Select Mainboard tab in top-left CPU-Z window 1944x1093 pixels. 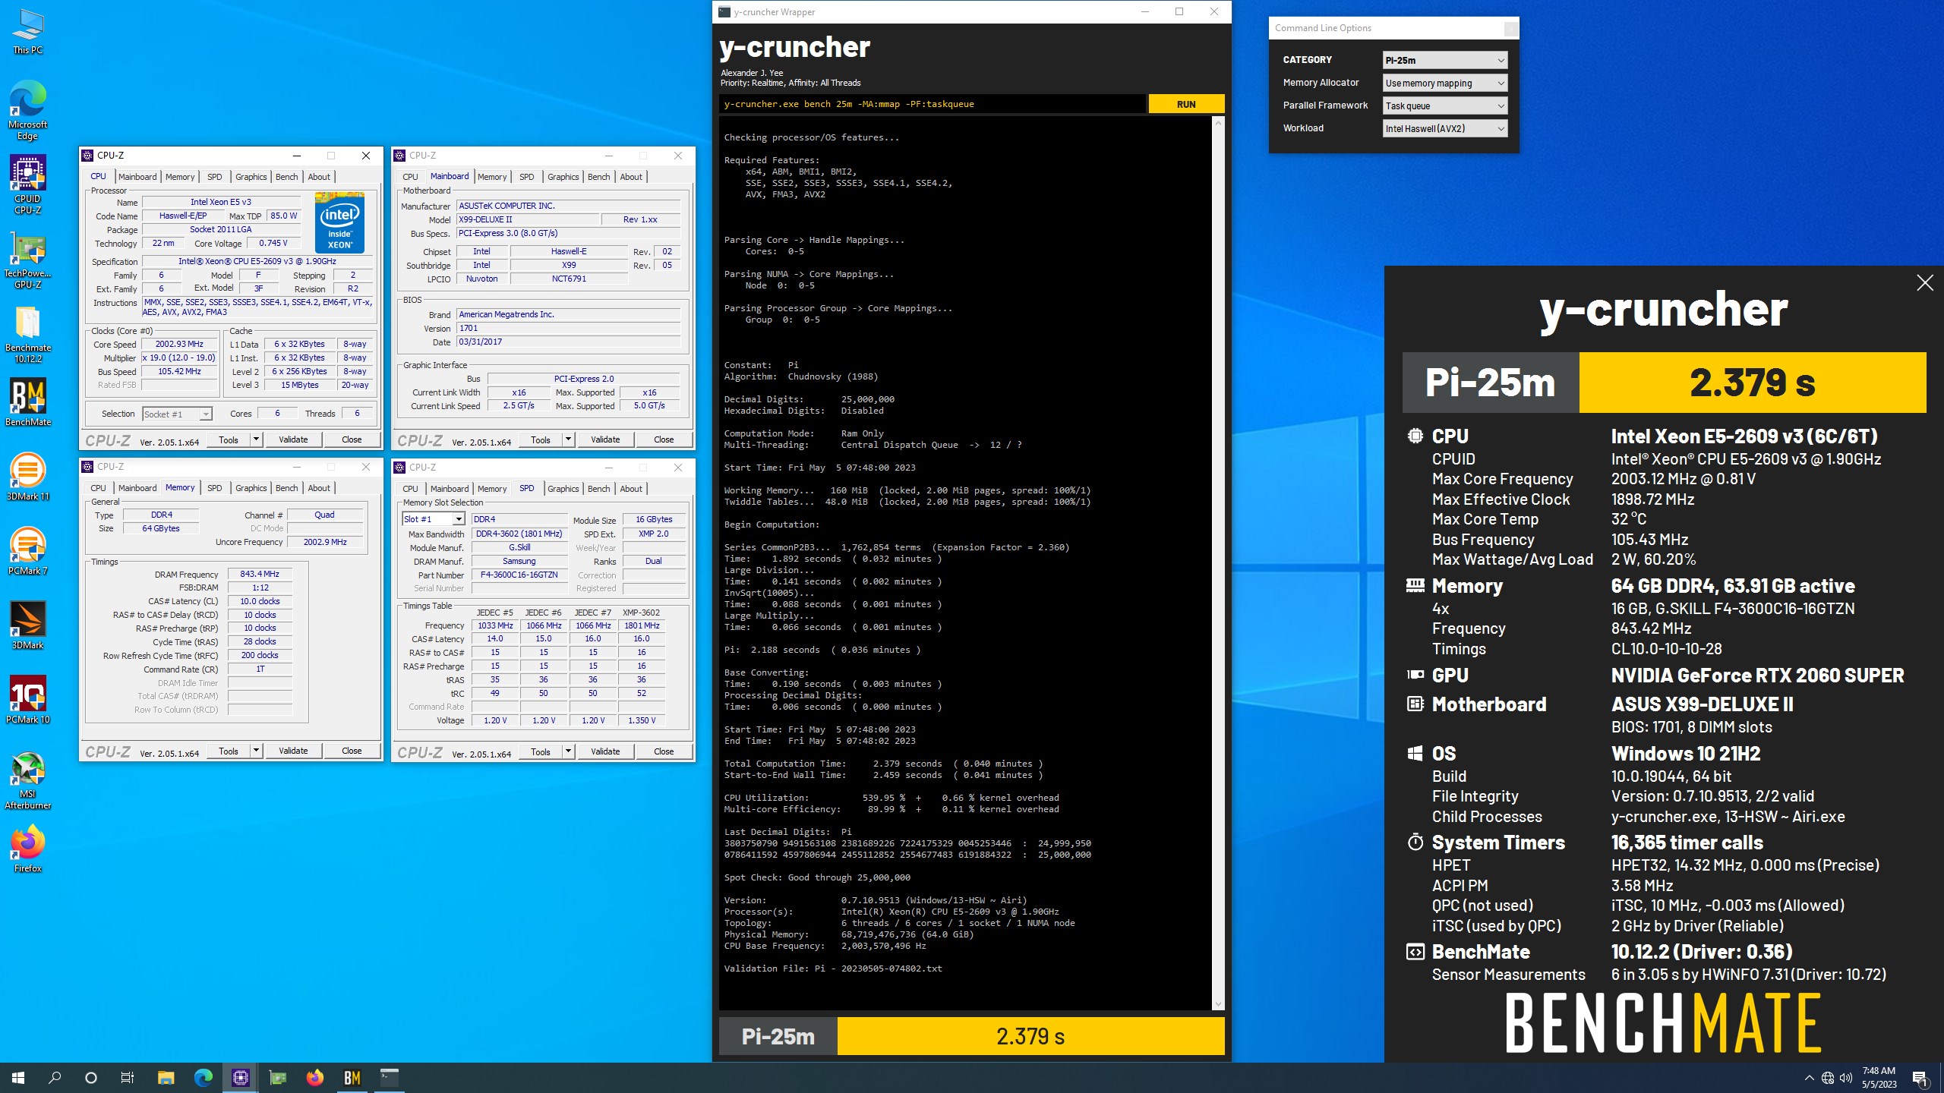click(137, 177)
